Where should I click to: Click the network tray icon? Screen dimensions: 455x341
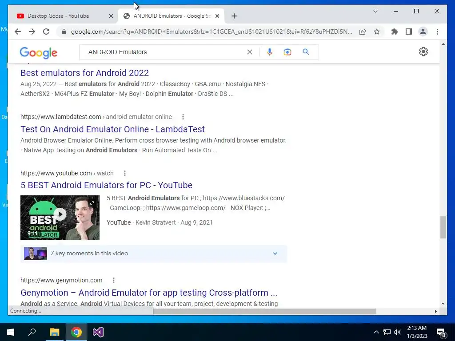point(387,332)
